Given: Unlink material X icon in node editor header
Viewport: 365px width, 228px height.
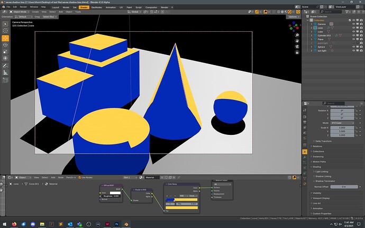Looking at the screenshot, I should (174, 177).
